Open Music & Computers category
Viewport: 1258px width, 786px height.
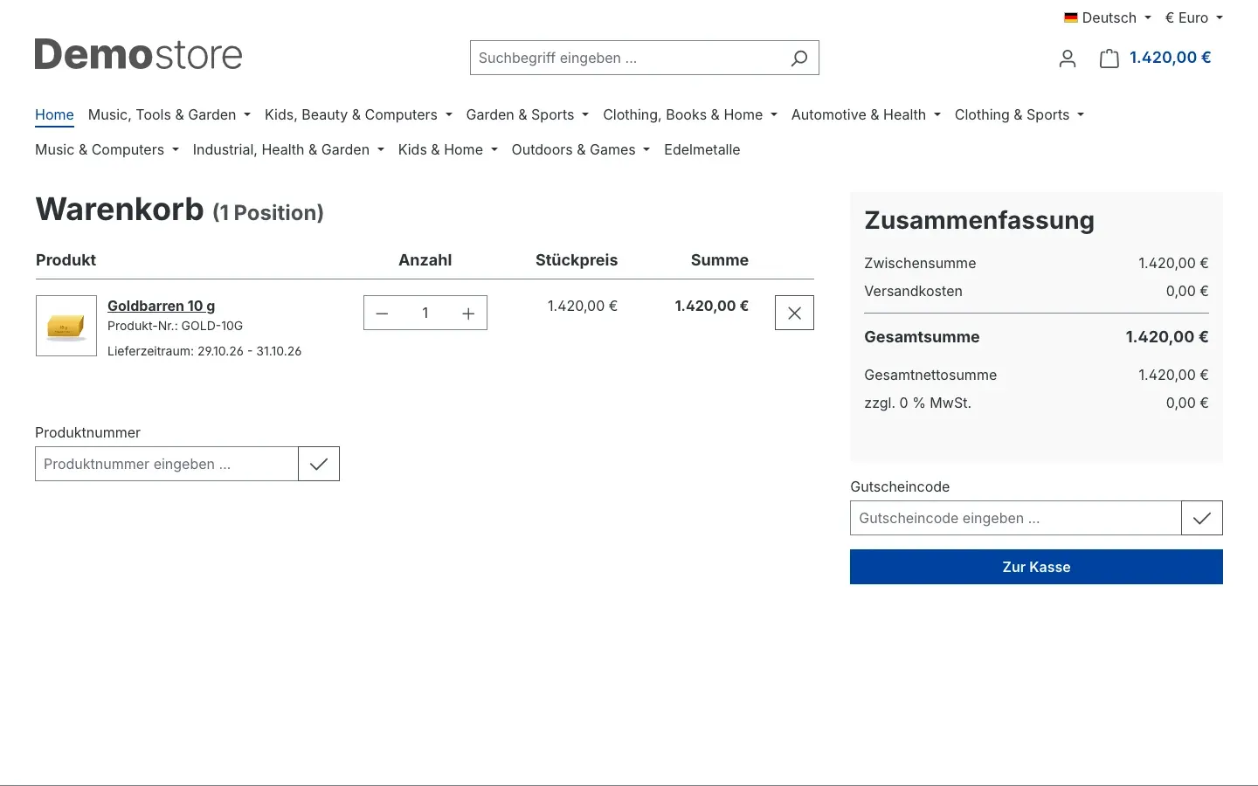pyautogui.click(x=107, y=149)
